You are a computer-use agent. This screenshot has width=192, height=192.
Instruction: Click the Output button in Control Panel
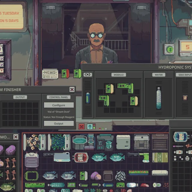tap(59, 124)
